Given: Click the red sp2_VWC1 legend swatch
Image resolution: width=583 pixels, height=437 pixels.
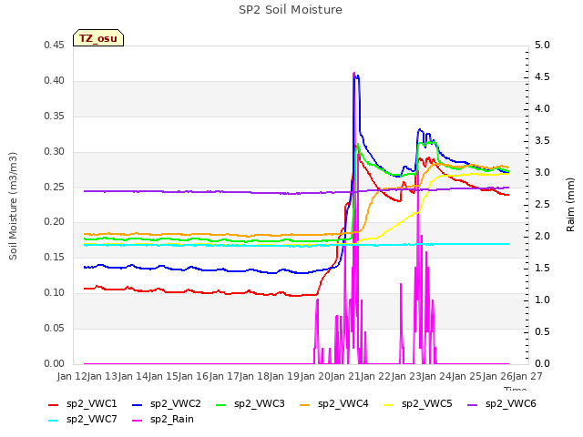Looking at the screenshot, I should (x=54, y=404).
